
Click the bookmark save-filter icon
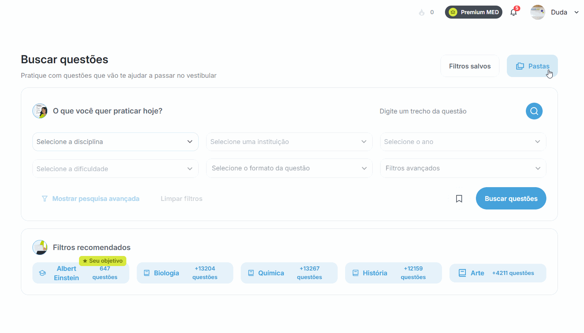(459, 199)
